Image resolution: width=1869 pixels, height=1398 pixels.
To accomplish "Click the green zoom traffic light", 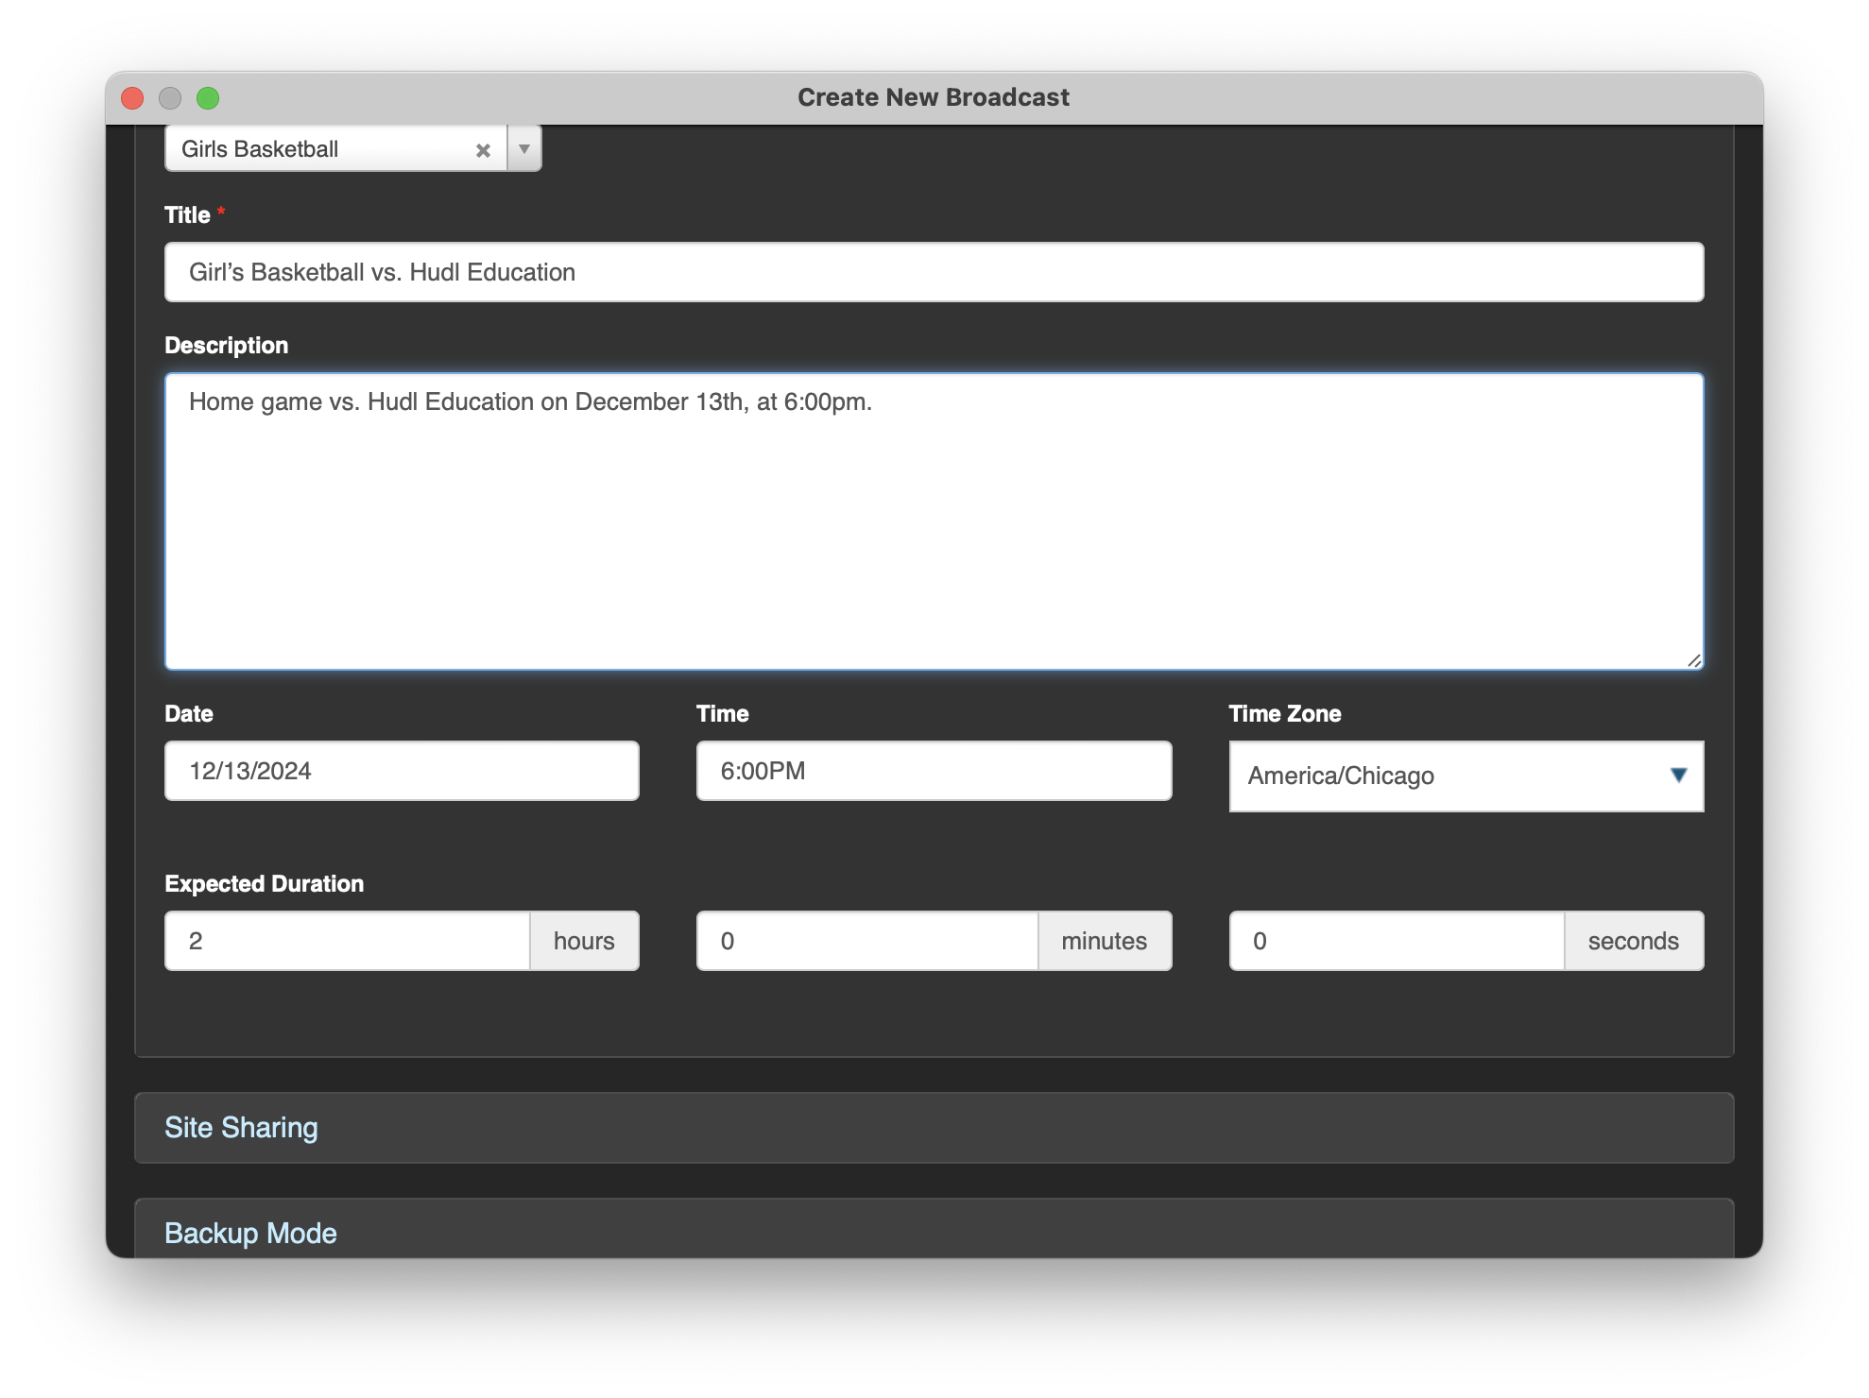I will pos(209,97).
